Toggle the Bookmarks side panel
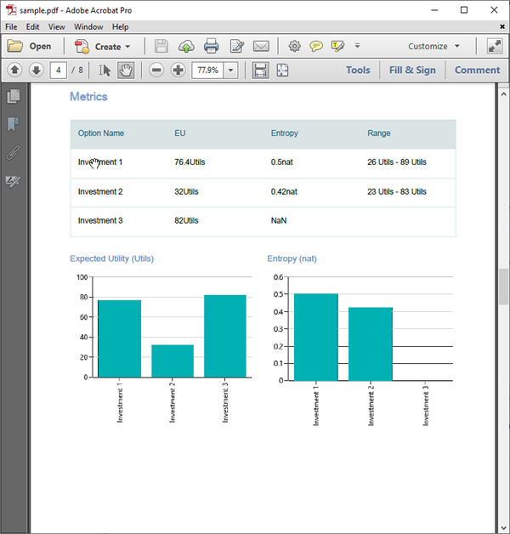Viewport: 510px width, 534px height. 13,124
